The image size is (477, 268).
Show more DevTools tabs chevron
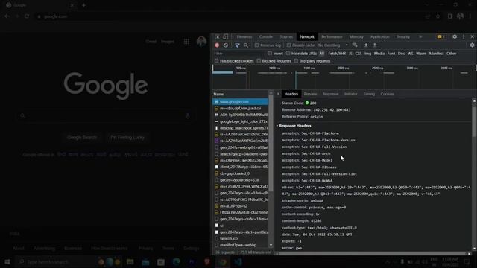[420, 36]
